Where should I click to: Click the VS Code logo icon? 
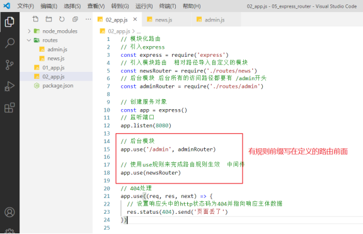pyautogui.click(x=7, y=6)
